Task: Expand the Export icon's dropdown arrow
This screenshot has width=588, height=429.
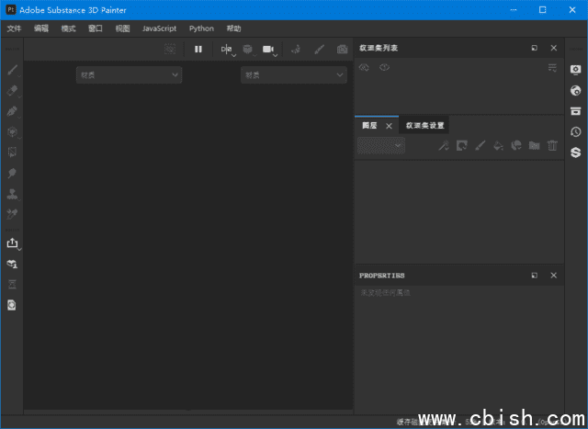Action: click(19, 249)
